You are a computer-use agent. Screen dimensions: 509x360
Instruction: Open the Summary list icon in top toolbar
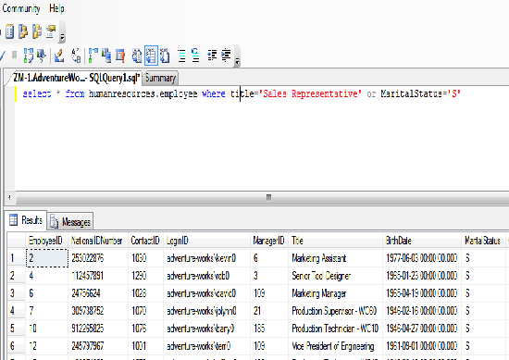pyautogui.click(x=10, y=31)
